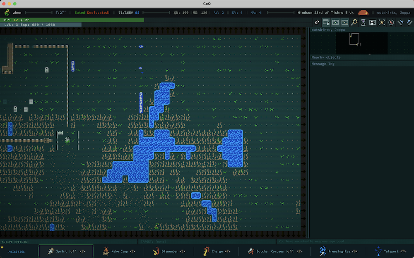Click the descend stairs icon
Viewport: 414px width, 258px height.
click(400, 22)
